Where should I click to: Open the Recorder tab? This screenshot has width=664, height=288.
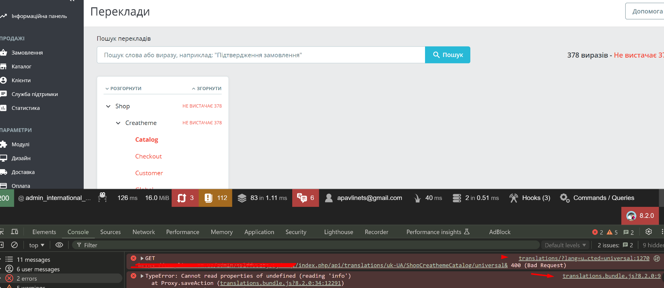(x=377, y=232)
